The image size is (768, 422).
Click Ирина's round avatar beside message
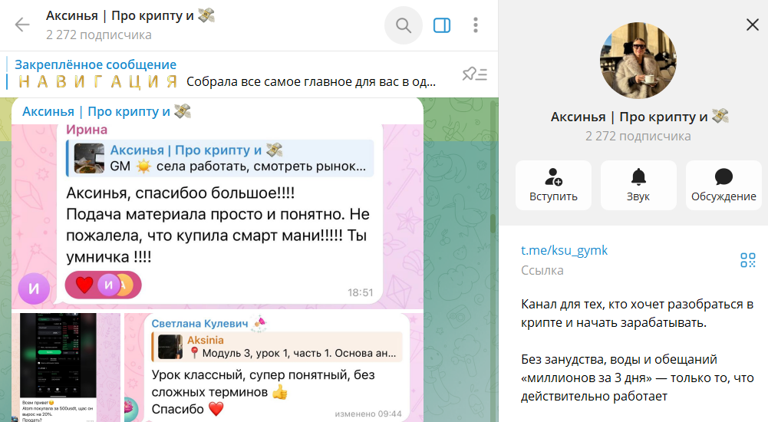(35, 289)
